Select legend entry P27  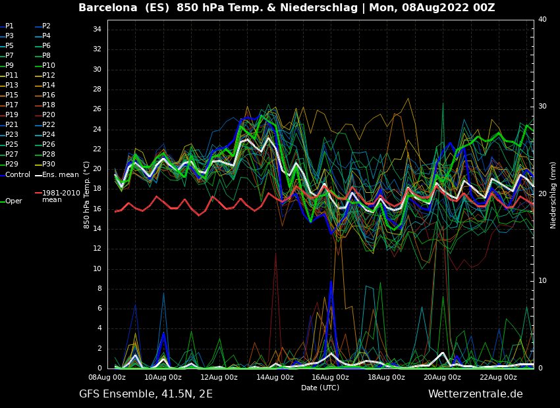[9, 154]
